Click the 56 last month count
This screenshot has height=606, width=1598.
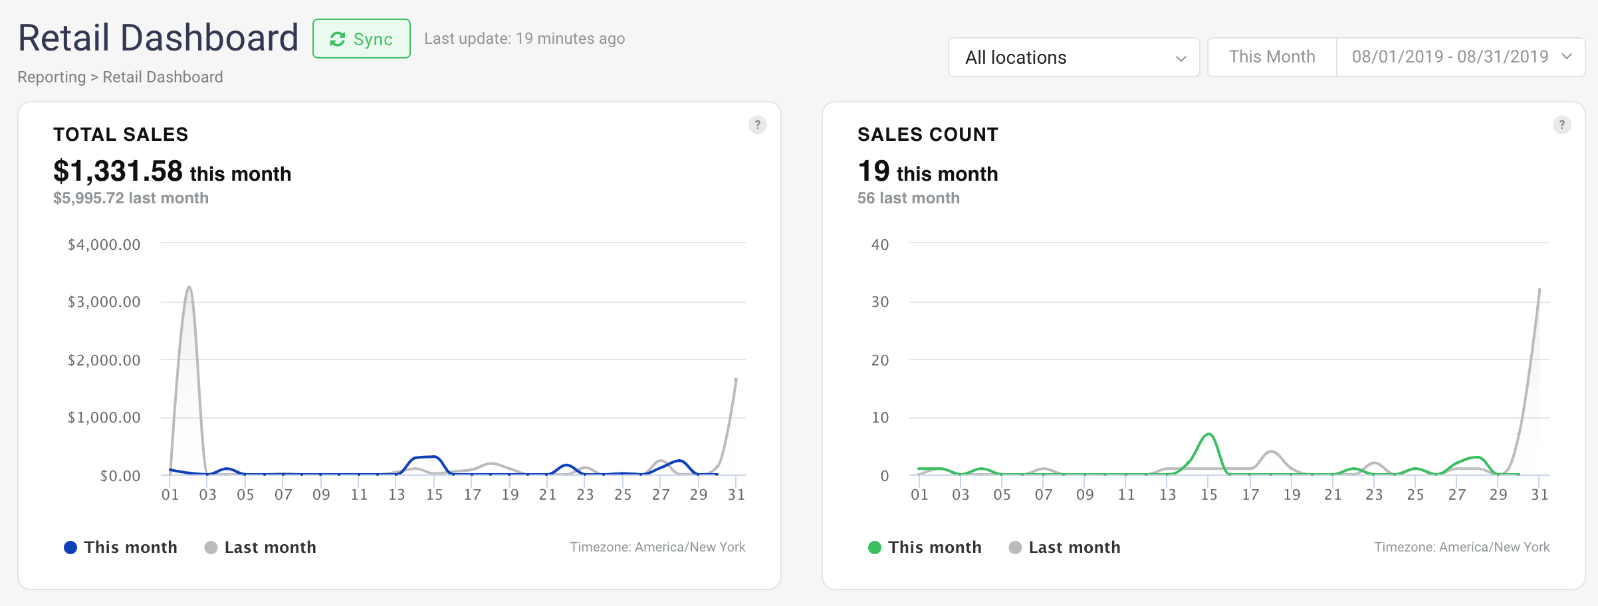point(909,198)
